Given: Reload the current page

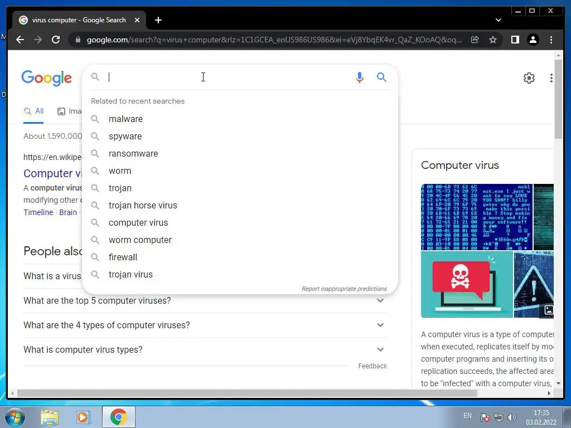Looking at the screenshot, I should (56, 40).
